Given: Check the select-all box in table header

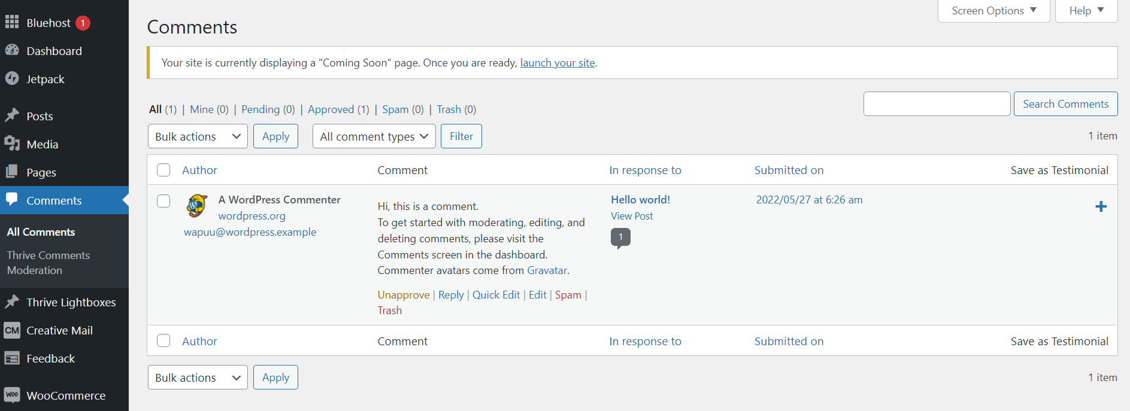Looking at the screenshot, I should point(163,170).
